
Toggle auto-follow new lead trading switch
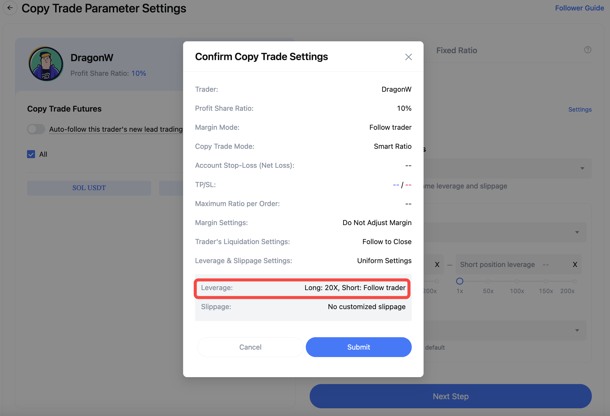click(36, 129)
